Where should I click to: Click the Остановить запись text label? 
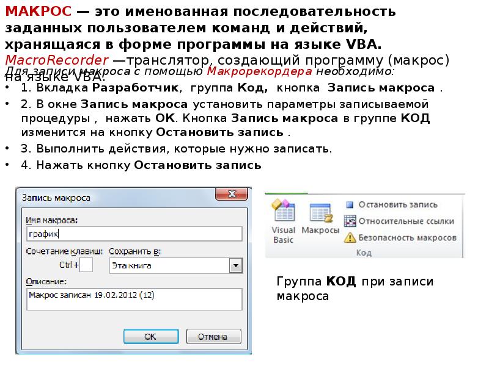(398, 205)
